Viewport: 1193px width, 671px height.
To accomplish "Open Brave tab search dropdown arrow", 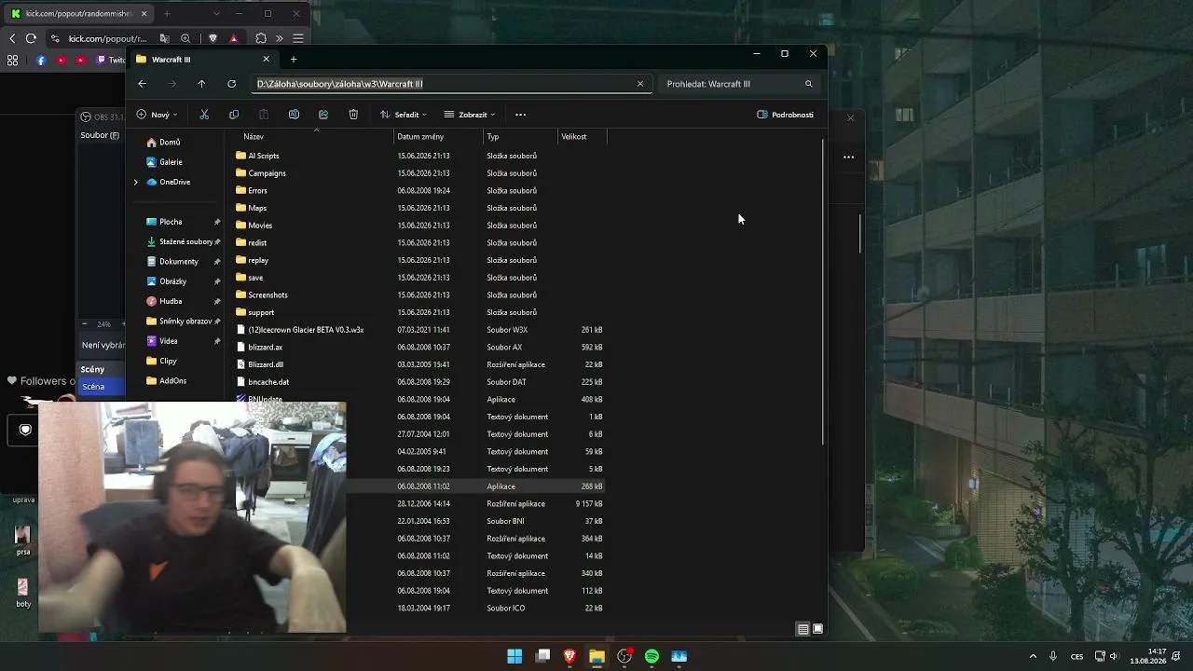I will pos(216,14).
